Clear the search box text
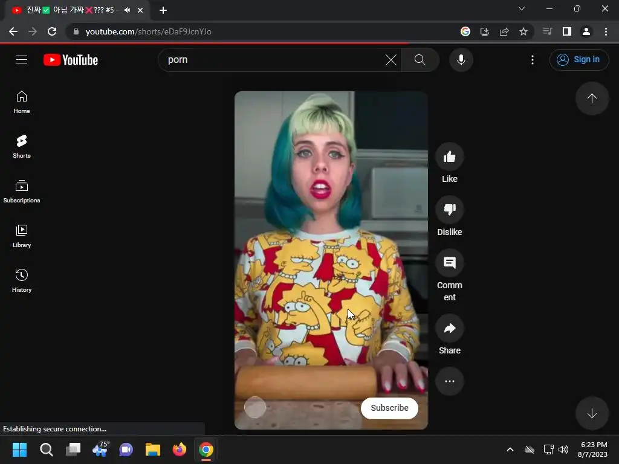 click(391, 60)
